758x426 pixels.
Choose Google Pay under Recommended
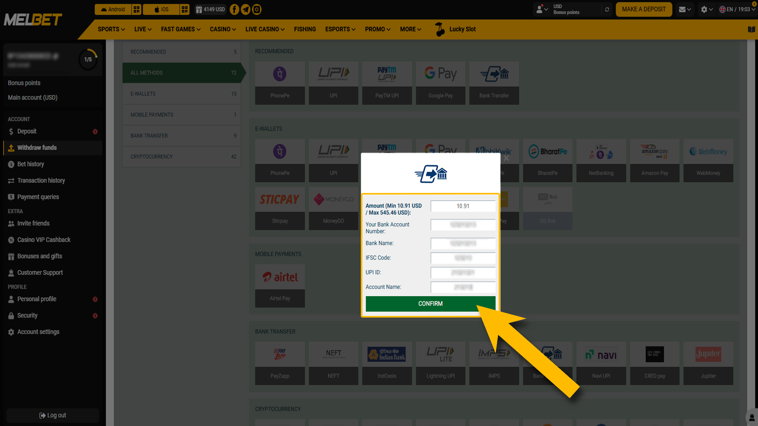click(x=440, y=73)
